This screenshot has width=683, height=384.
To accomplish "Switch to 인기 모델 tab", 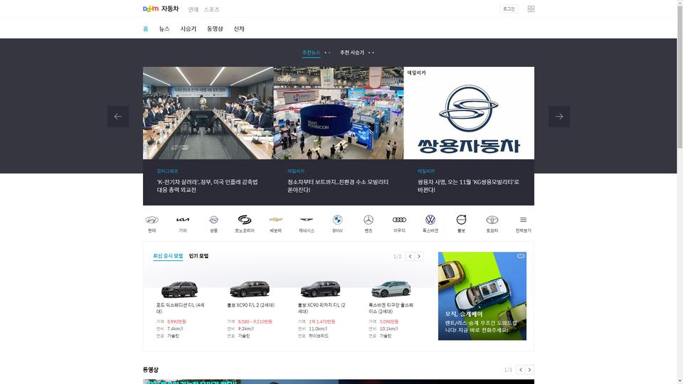I will 198,256.
